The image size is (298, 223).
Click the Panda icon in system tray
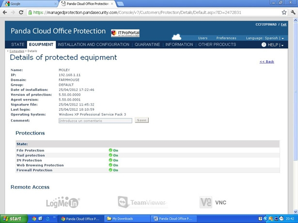(282, 219)
